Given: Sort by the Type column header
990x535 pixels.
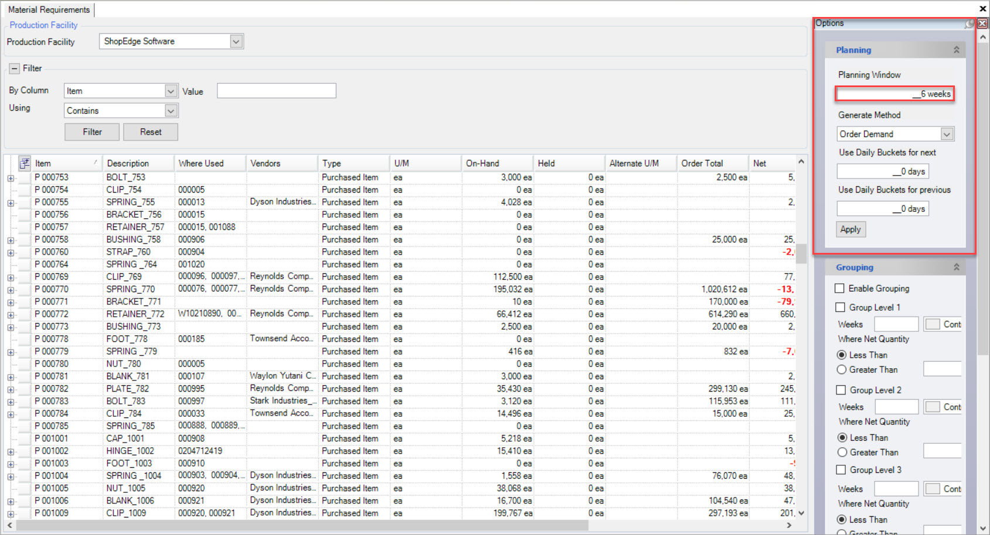Looking at the screenshot, I should (354, 163).
